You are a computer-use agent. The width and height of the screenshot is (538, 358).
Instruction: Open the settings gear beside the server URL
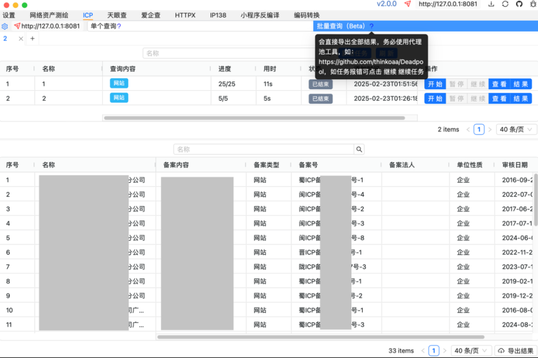pyautogui.click(x=5, y=26)
